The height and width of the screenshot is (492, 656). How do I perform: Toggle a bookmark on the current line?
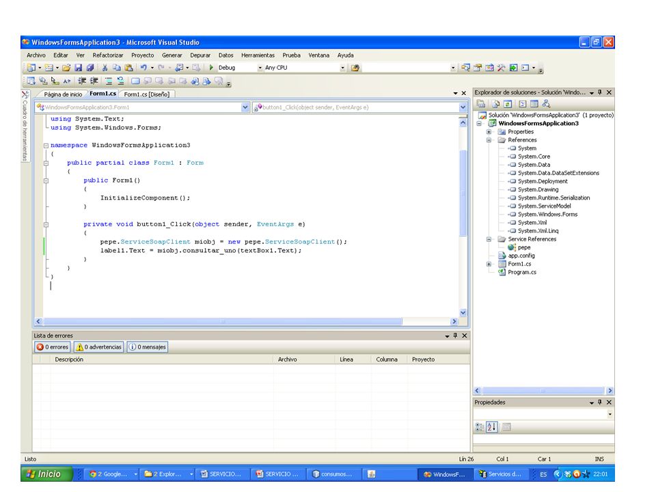(135, 81)
